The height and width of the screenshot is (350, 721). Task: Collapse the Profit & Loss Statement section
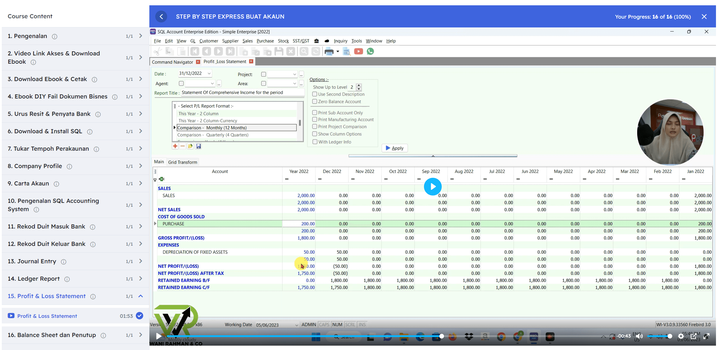point(141,296)
